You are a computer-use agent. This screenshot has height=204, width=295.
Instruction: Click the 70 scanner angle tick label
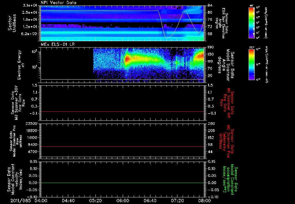[210, 69]
